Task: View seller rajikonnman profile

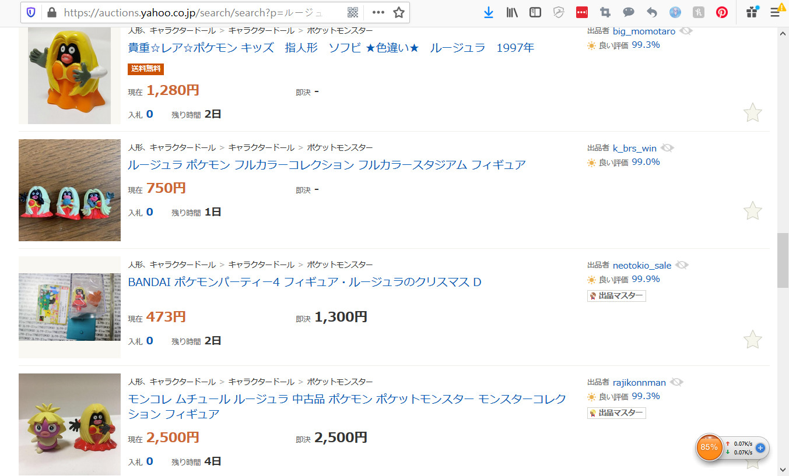Action: tap(639, 383)
